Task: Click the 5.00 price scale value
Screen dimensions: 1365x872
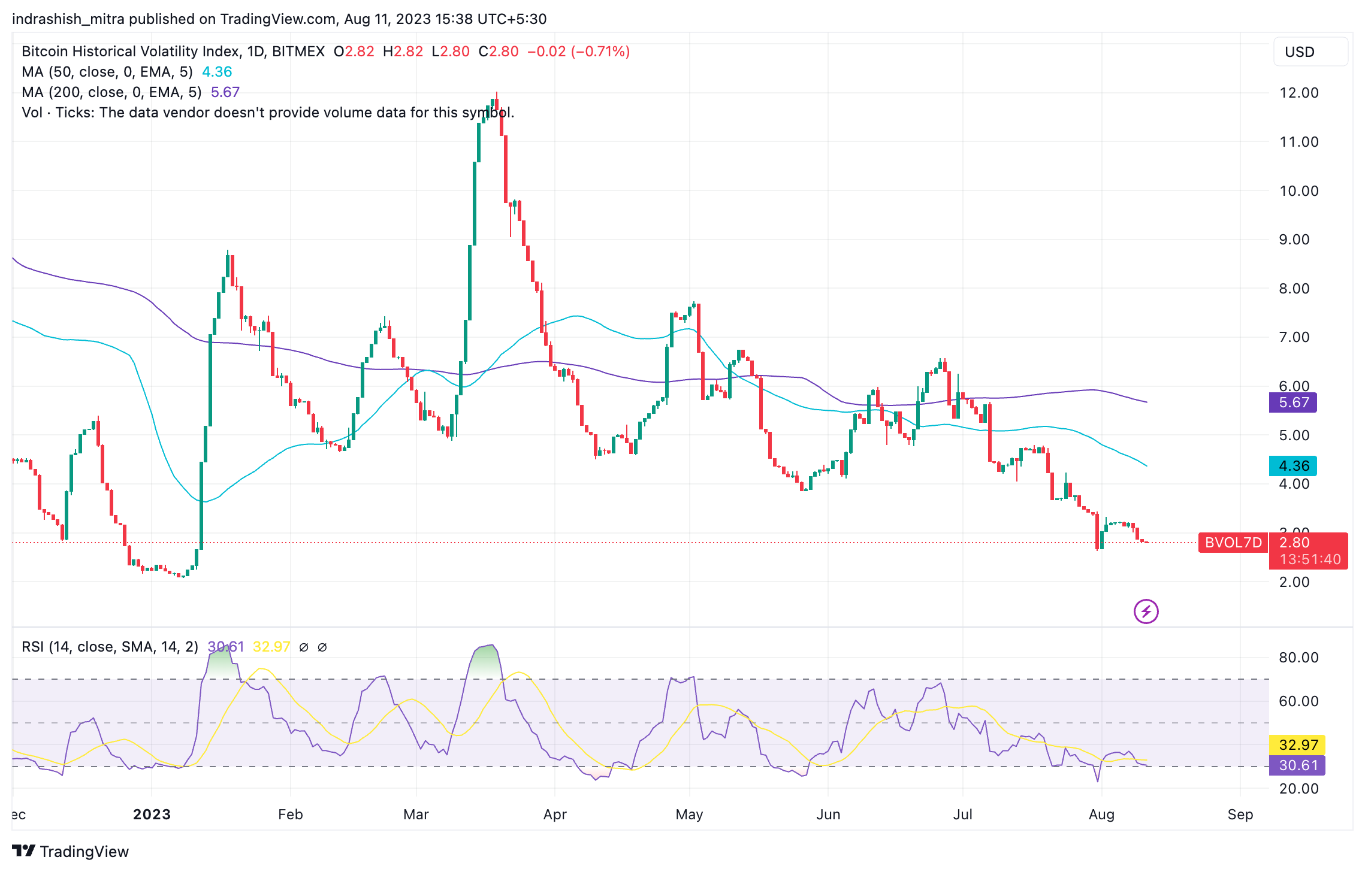Action: [x=1294, y=435]
